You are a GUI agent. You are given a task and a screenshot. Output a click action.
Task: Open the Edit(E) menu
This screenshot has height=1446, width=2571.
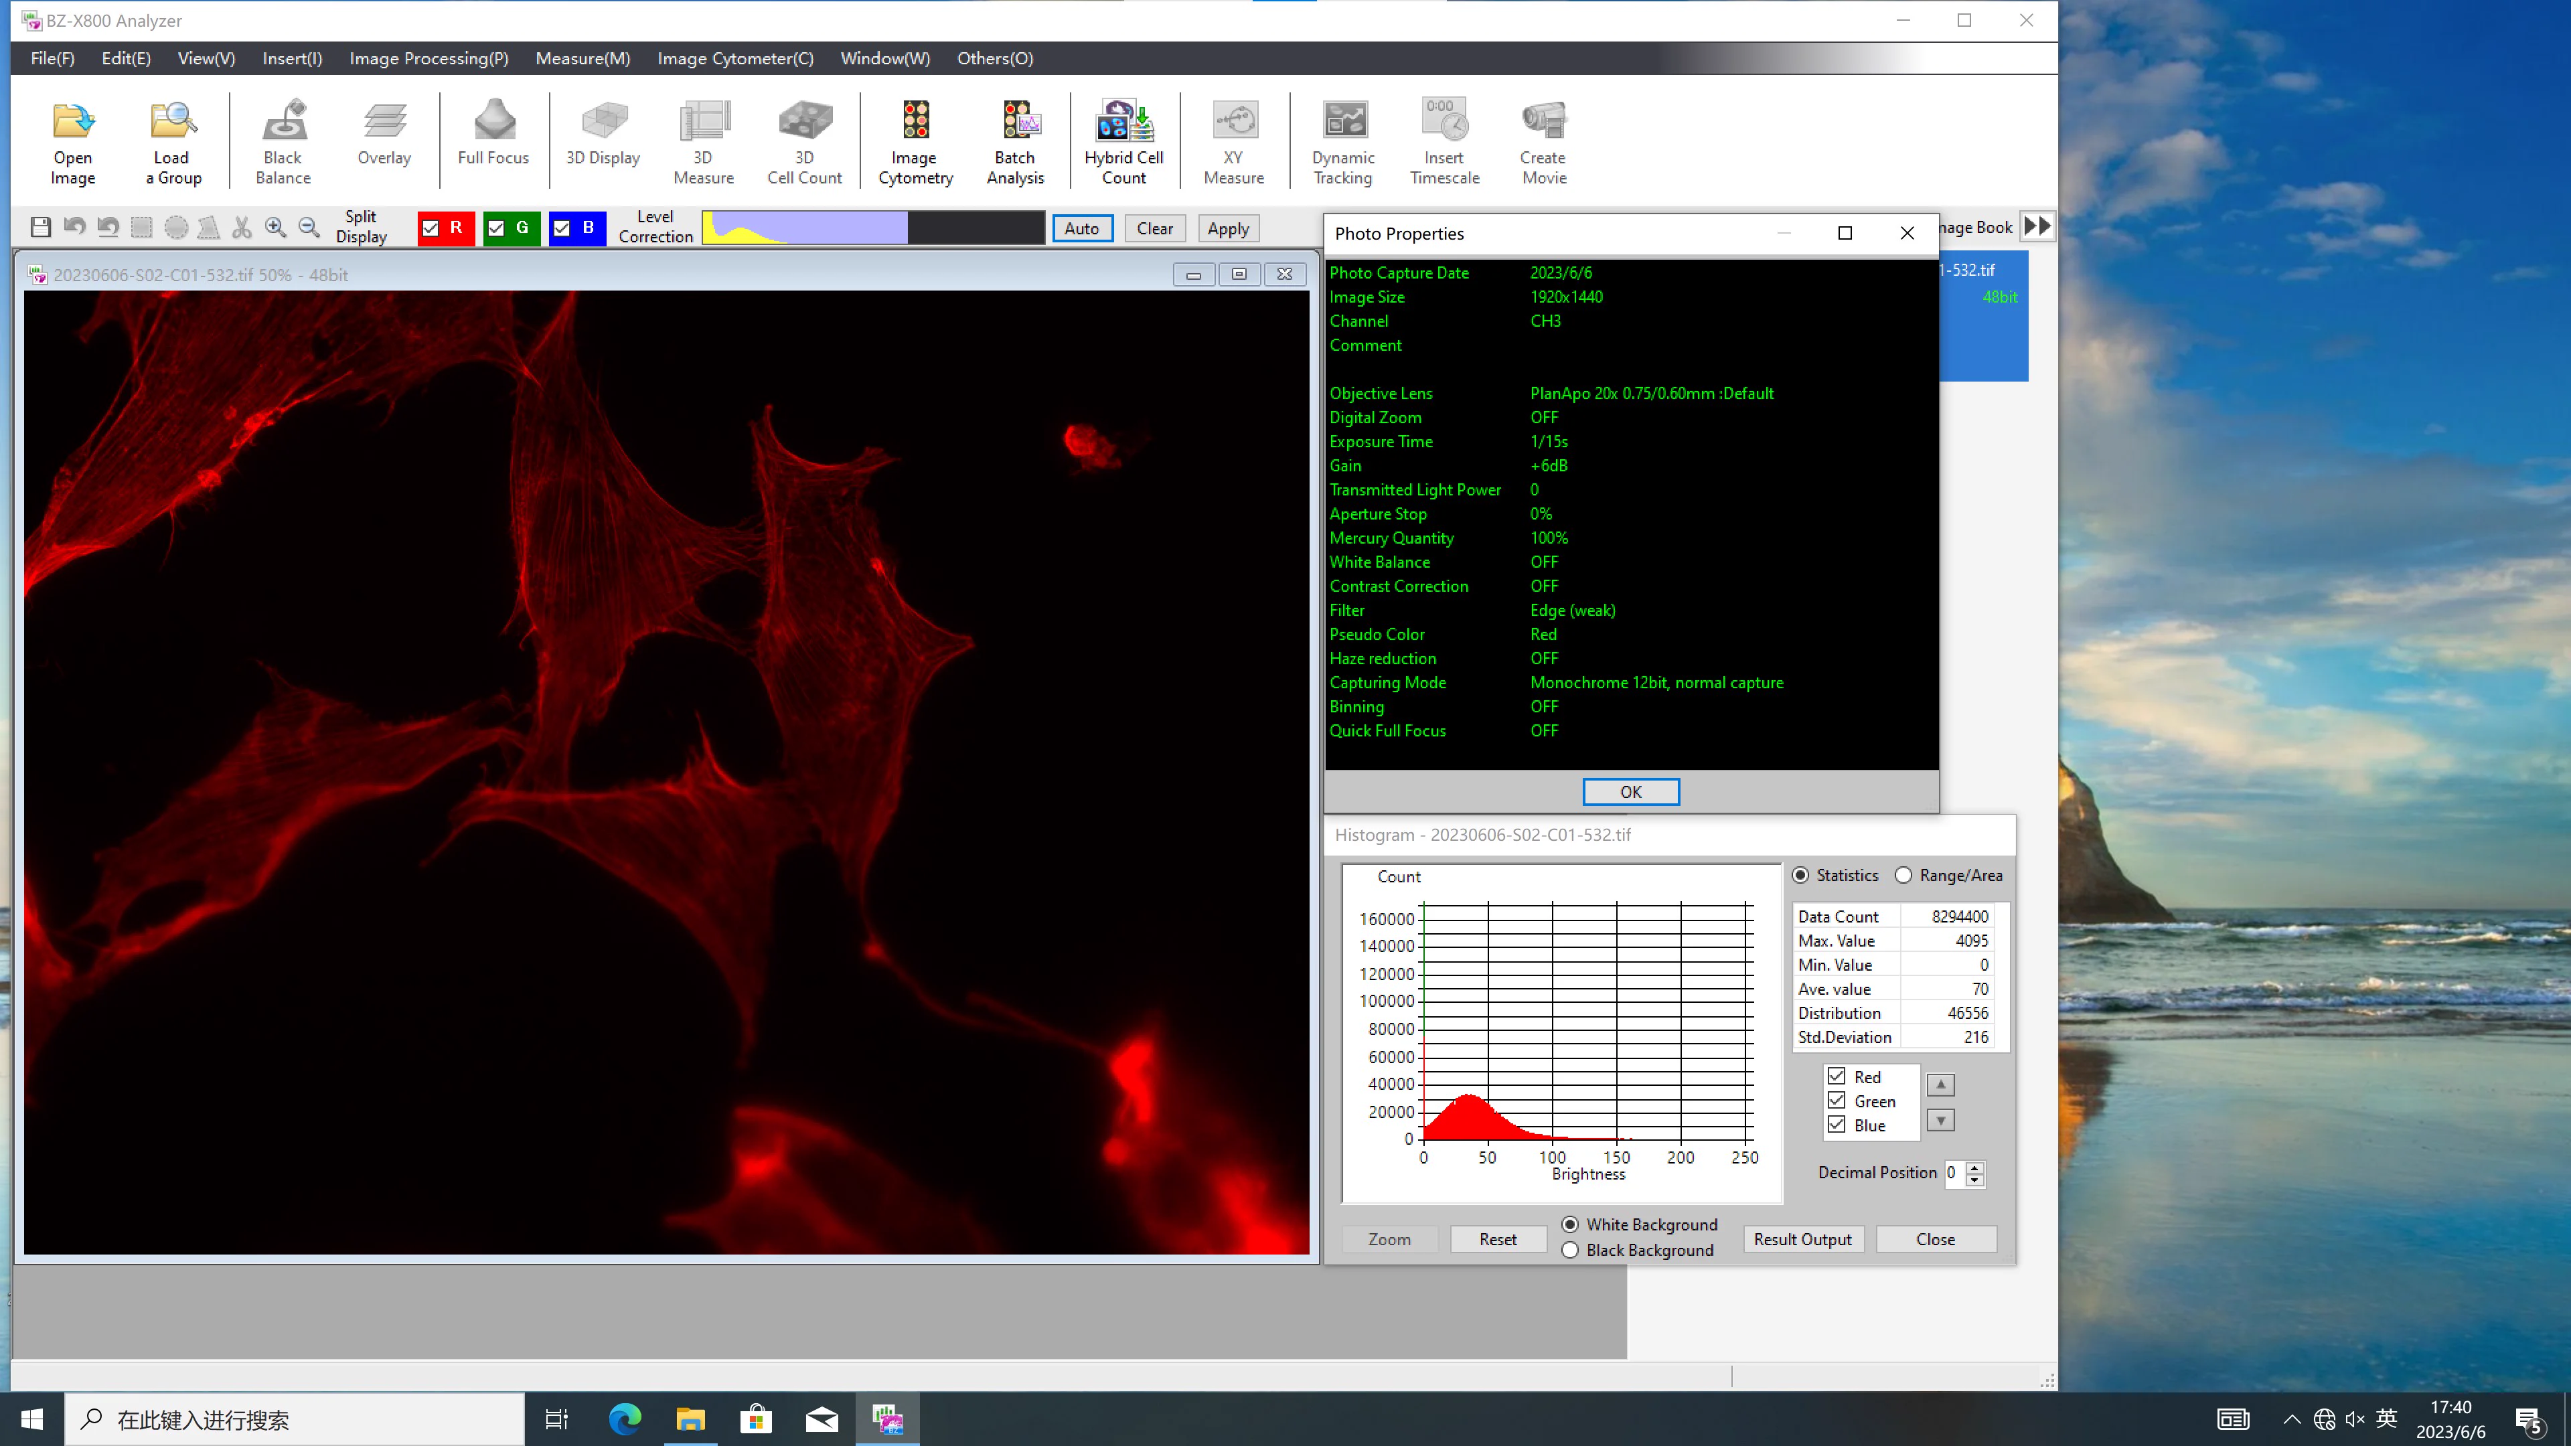point(126,58)
